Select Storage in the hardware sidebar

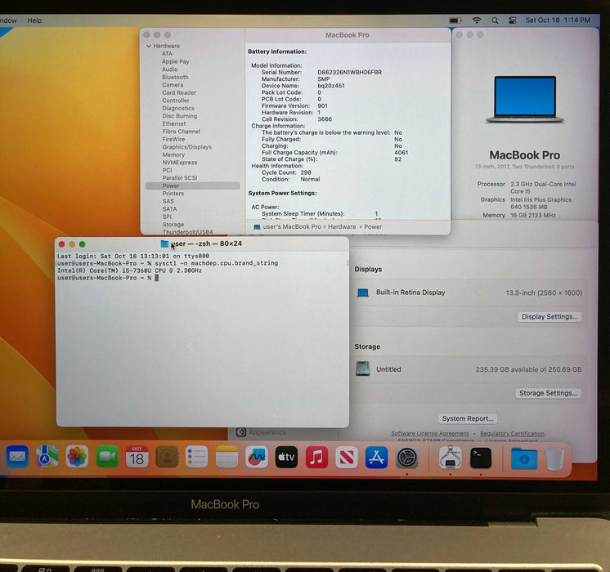coord(173,224)
